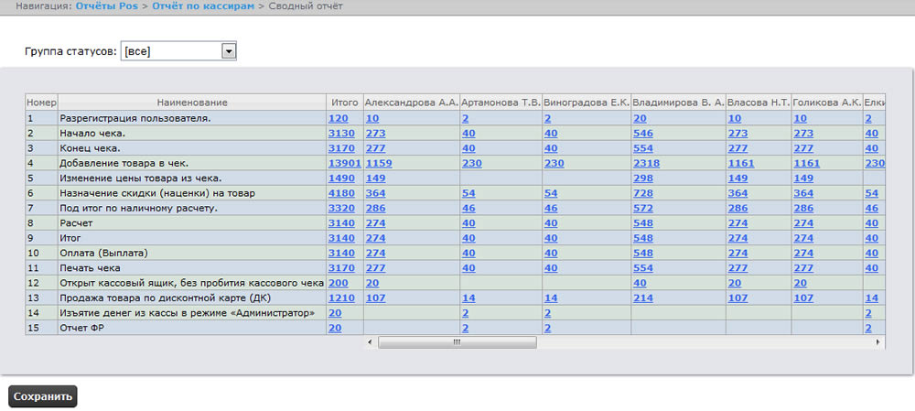Click total 1210 for Продажа товара по ДК
This screenshot has width=915, height=411.
click(x=341, y=297)
